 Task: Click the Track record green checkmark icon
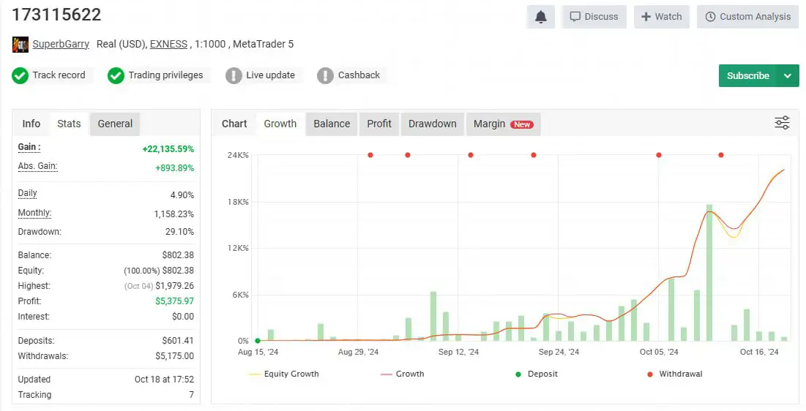pos(20,75)
